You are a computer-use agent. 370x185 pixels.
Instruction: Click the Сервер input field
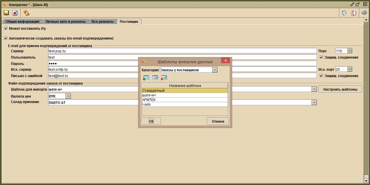[183, 51]
